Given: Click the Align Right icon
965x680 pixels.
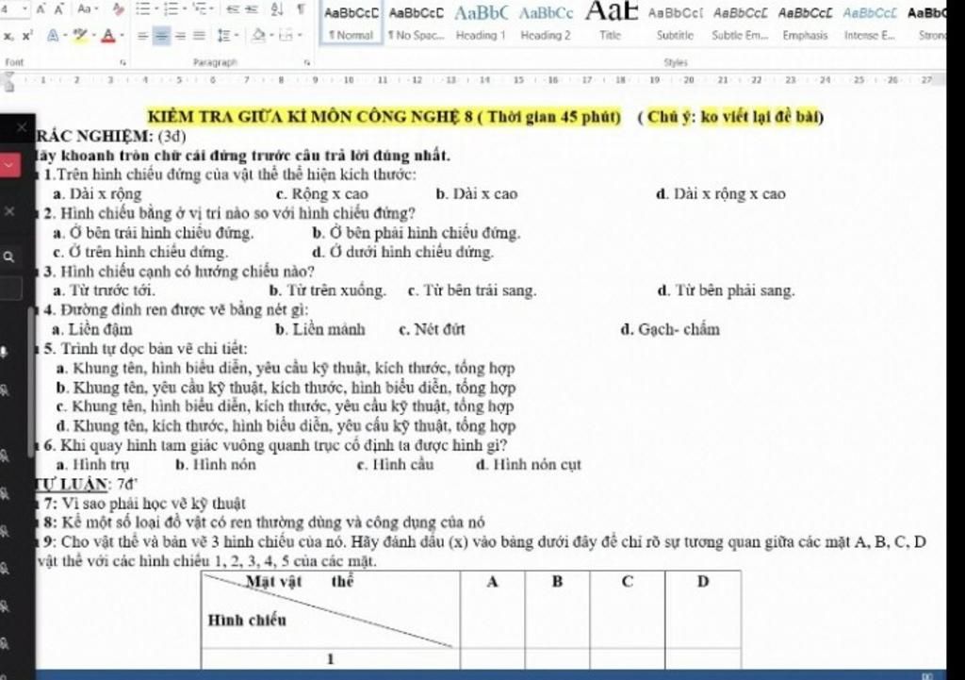Looking at the screenshot, I should coord(180,36).
